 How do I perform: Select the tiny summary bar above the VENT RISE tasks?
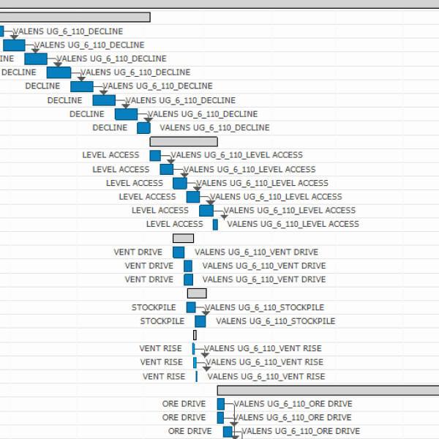pos(195,335)
